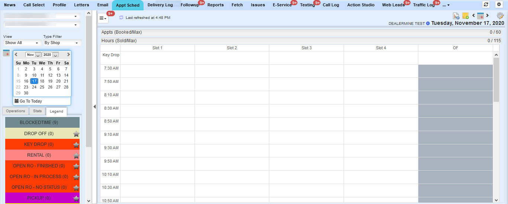Screen dimensions: 508x204
Task: Toggle the star next to DROP OFF
Action: click(76, 134)
